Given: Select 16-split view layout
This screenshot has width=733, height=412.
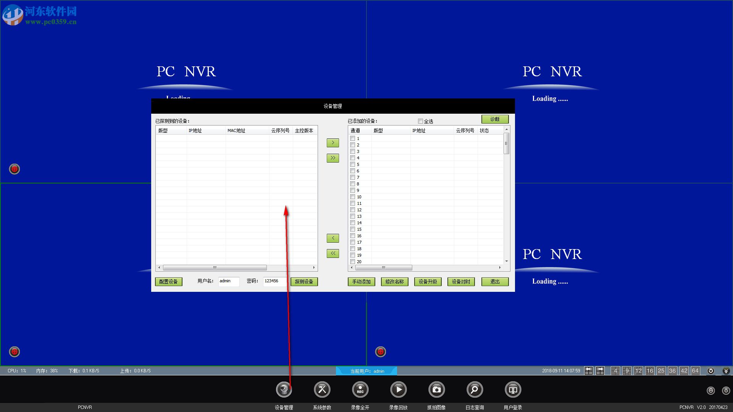Looking at the screenshot, I should coord(650,371).
